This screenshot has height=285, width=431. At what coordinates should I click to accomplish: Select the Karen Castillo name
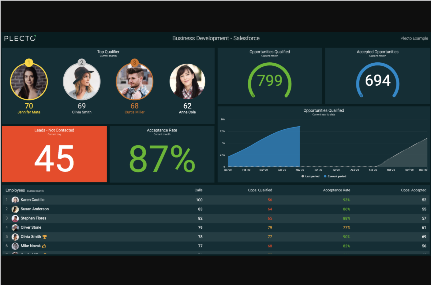click(32, 200)
